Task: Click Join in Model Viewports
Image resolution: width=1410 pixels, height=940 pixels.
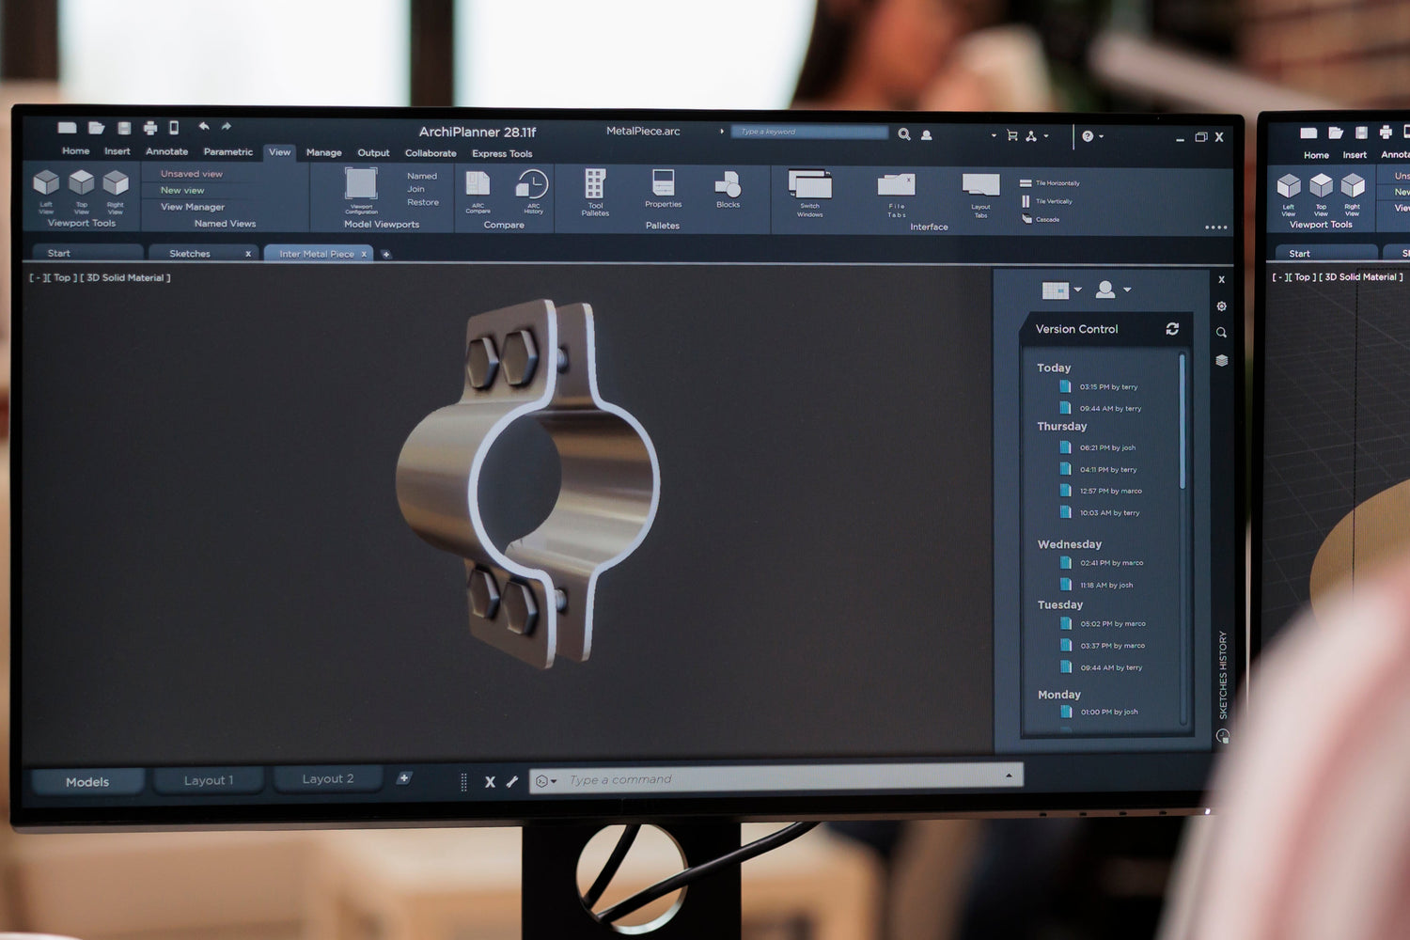Action: [x=415, y=189]
